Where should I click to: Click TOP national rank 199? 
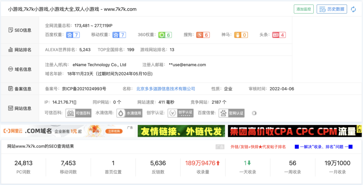[130, 50]
